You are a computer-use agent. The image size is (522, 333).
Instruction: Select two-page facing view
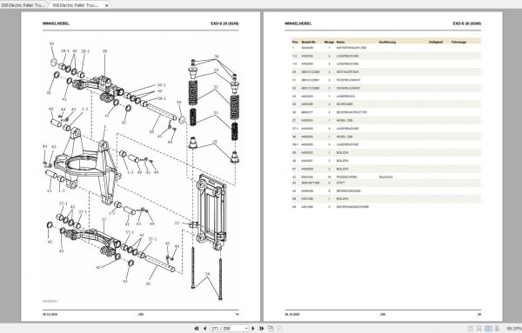(x=488, y=329)
